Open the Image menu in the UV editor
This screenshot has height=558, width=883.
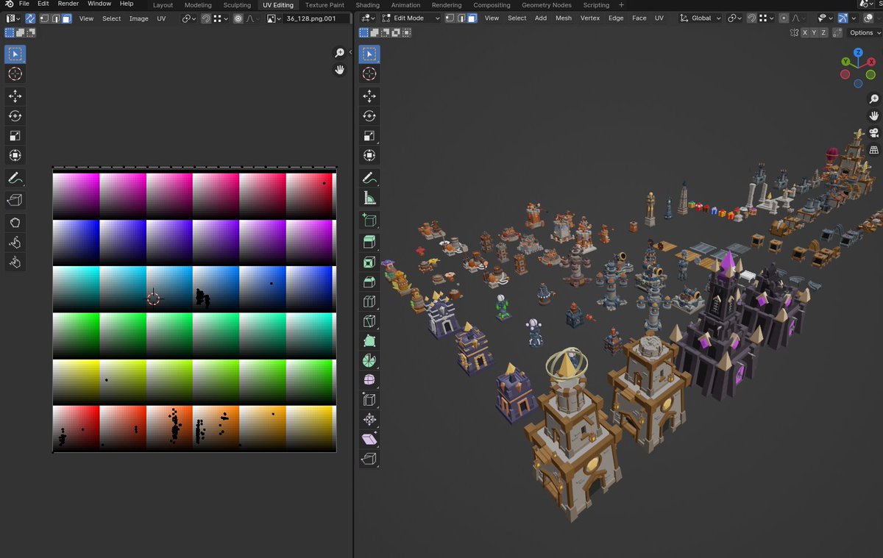(139, 18)
